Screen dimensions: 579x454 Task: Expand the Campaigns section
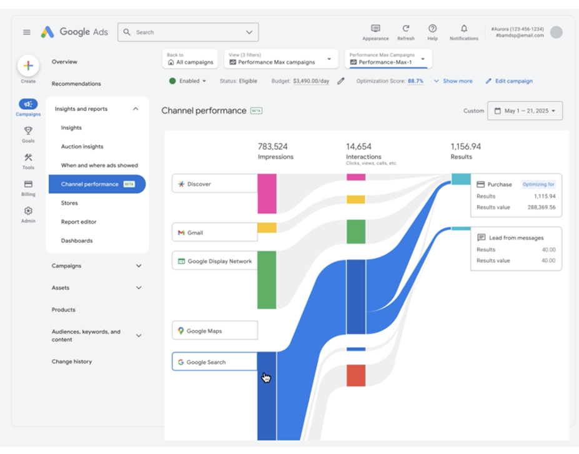coord(139,266)
